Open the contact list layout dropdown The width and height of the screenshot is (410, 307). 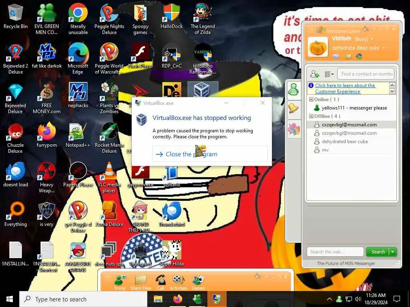pyautogui.click(x=329, y=74)
